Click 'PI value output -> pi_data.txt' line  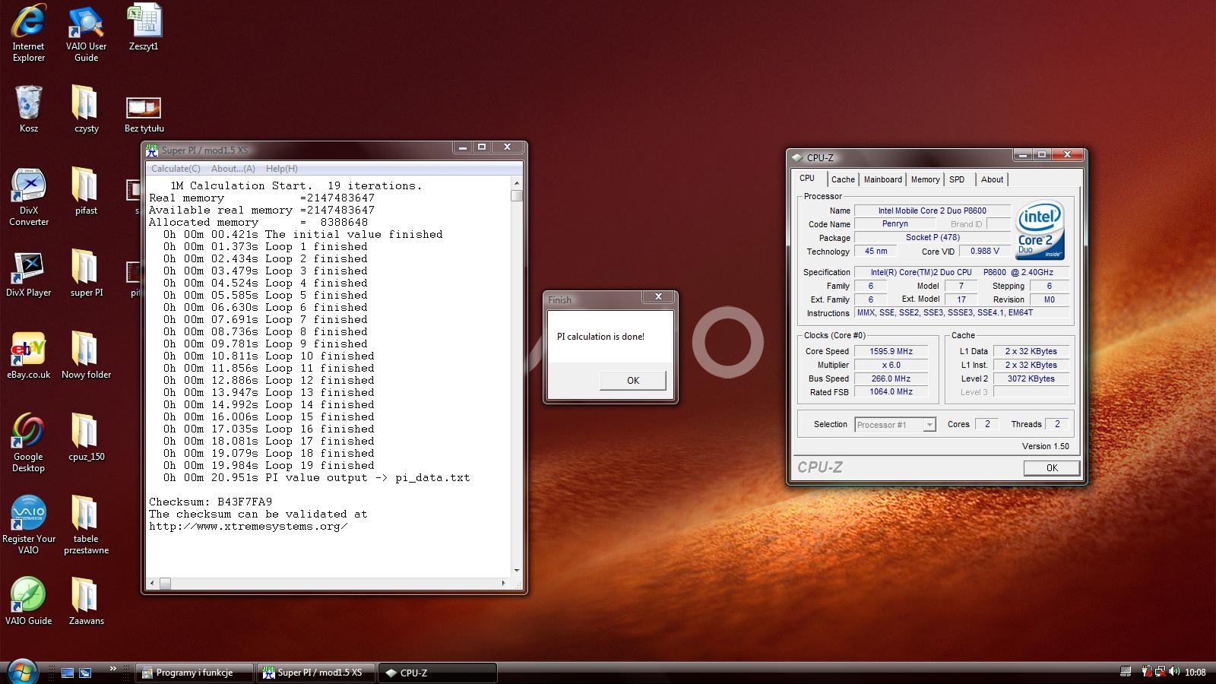pos(317,477)
